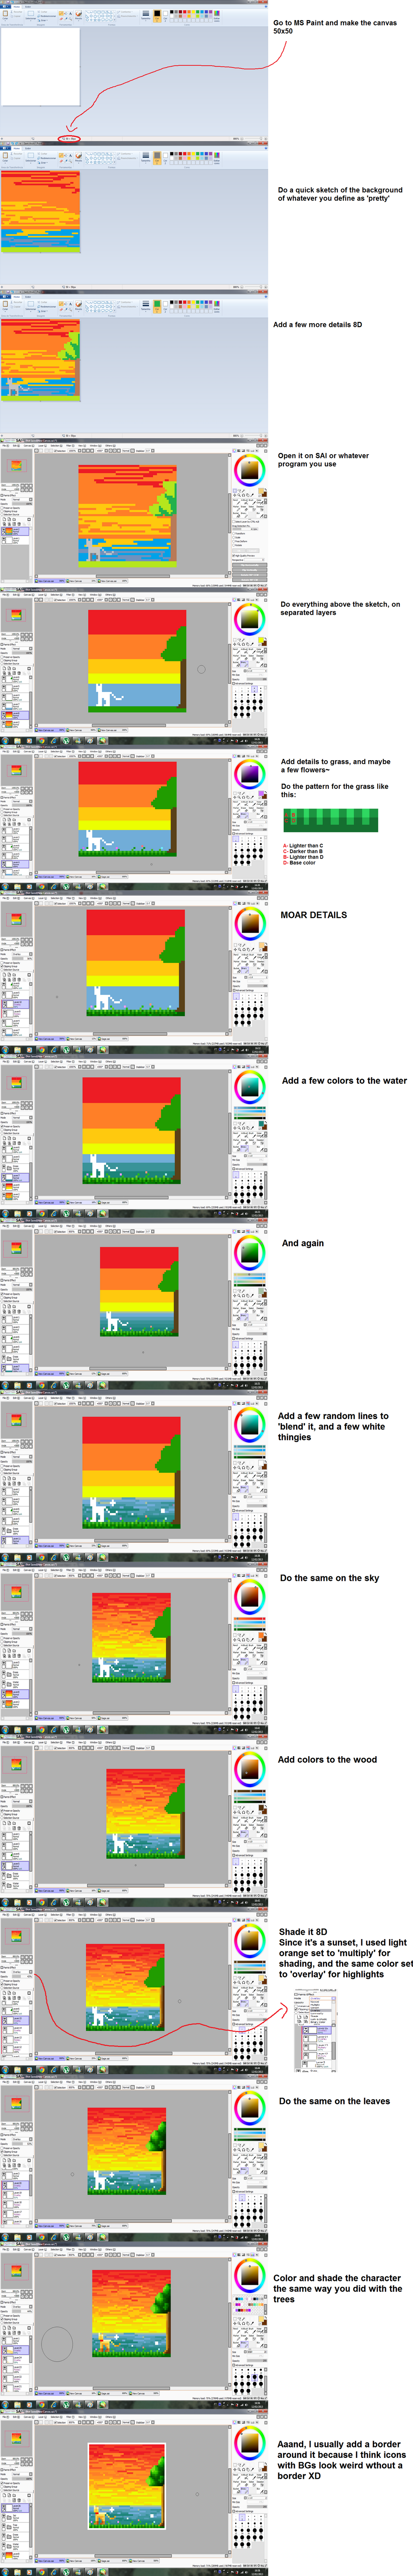This screenshot has height=2576, width=413.
Task: Click the legend line 'D- Base color'
Action: coord(299,862)
